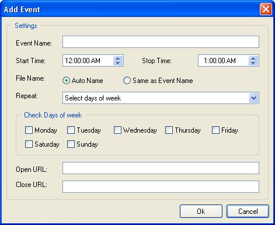The width and height of the screenshot is (275, 225).
Task: Click the Open URL text field
Action: pos(161,168)
